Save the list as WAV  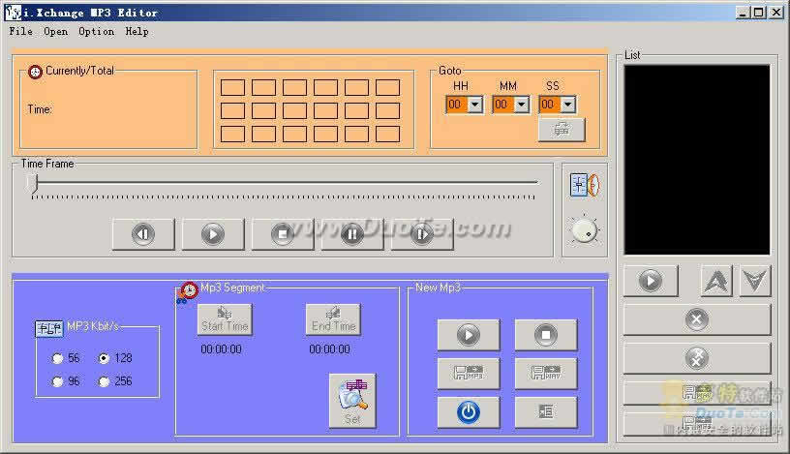coord(697,393)
